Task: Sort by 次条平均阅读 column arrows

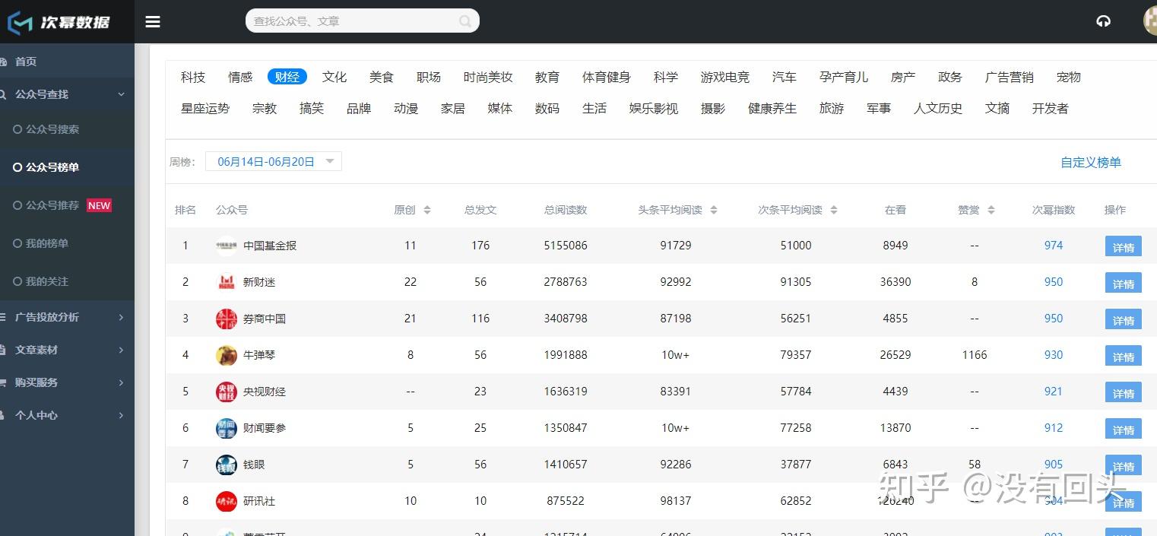Action: tap(834, 210)
